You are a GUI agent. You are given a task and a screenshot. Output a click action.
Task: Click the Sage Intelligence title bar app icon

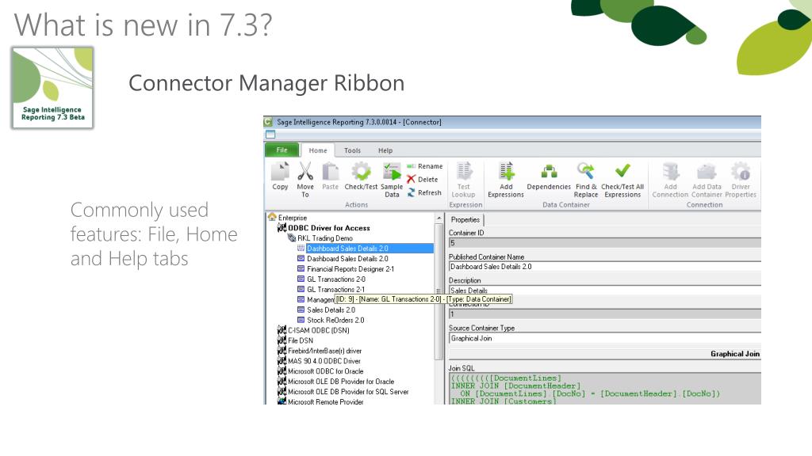pyautogui.click(x=268, y=122)
